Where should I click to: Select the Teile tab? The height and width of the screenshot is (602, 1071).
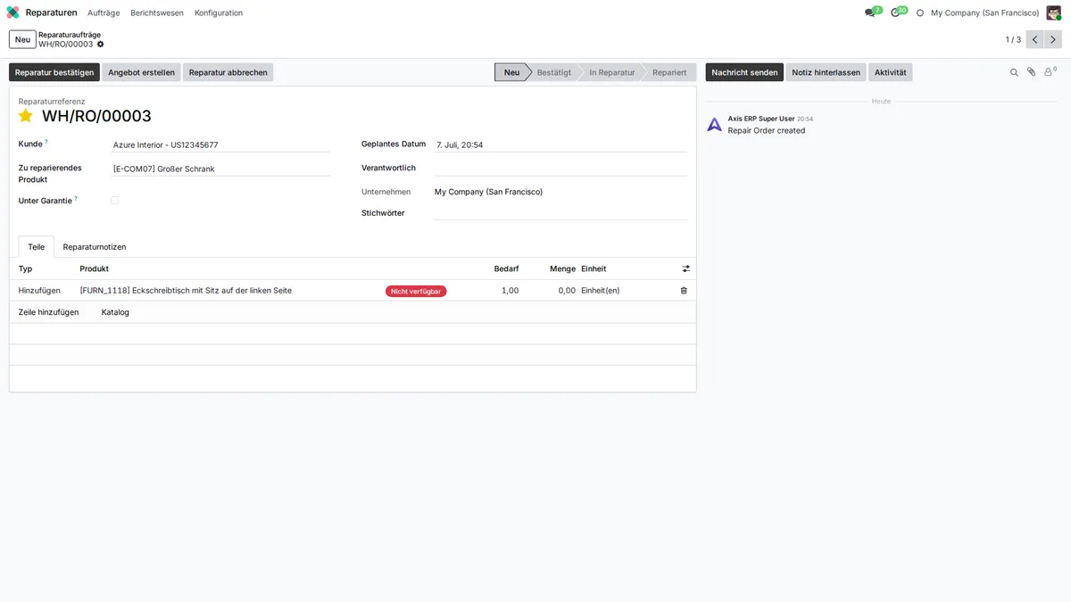click(x=37, y=247)
